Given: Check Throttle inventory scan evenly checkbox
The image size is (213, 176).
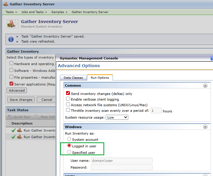Looking at the screenshot, I should point(68,110).
